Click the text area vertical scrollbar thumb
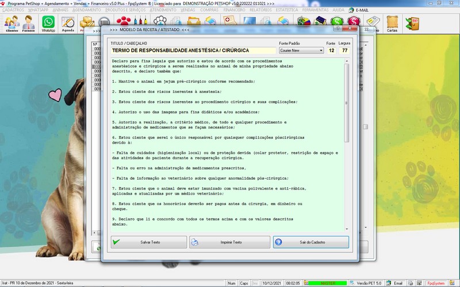The image size is (460, 287). pyautogui.click(x=347, y=103)
